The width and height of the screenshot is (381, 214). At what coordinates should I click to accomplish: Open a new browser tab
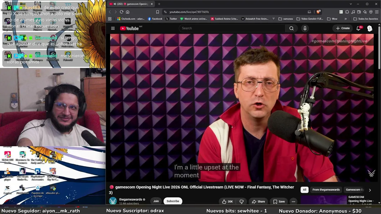159,4
